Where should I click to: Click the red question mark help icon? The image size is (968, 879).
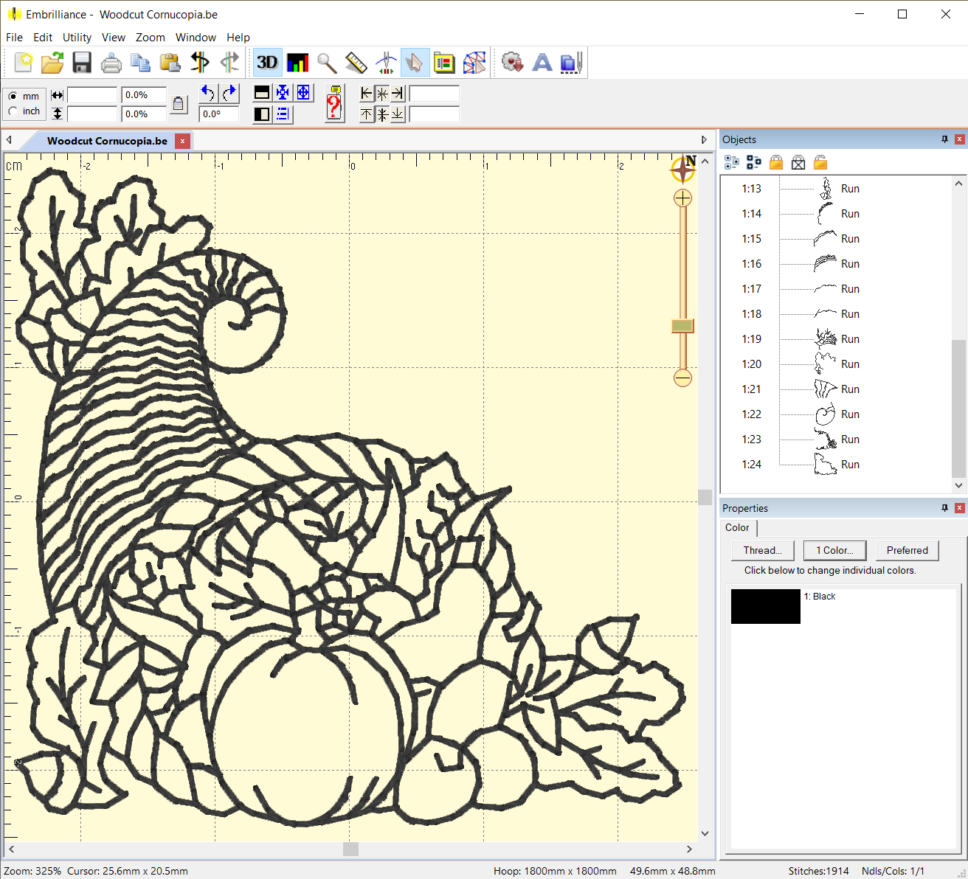tap(334, 103)
